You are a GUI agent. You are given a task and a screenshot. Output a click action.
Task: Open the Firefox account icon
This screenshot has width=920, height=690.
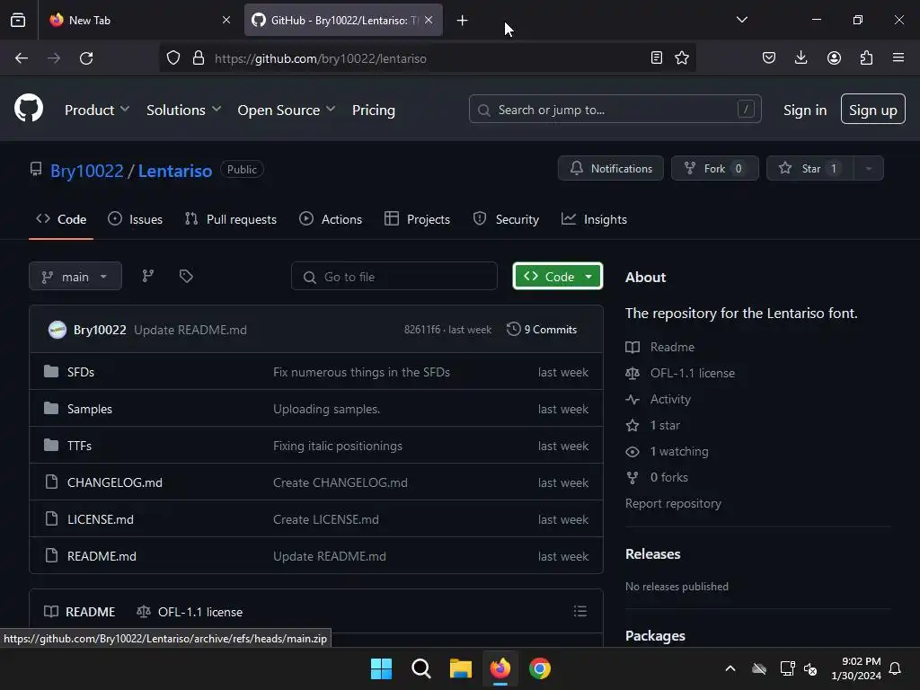[834, 57]
